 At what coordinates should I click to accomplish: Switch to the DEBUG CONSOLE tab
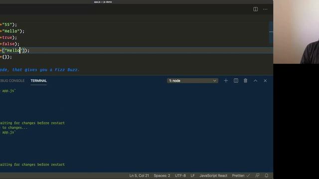[x=12, y=81]
